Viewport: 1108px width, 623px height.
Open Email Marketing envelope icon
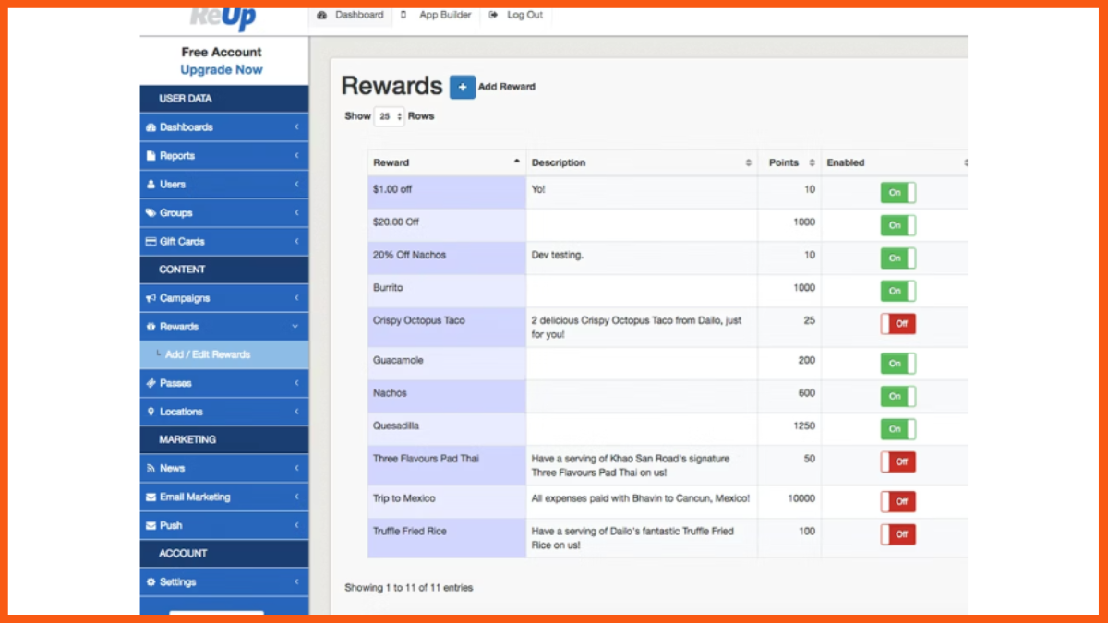(151, 497)
